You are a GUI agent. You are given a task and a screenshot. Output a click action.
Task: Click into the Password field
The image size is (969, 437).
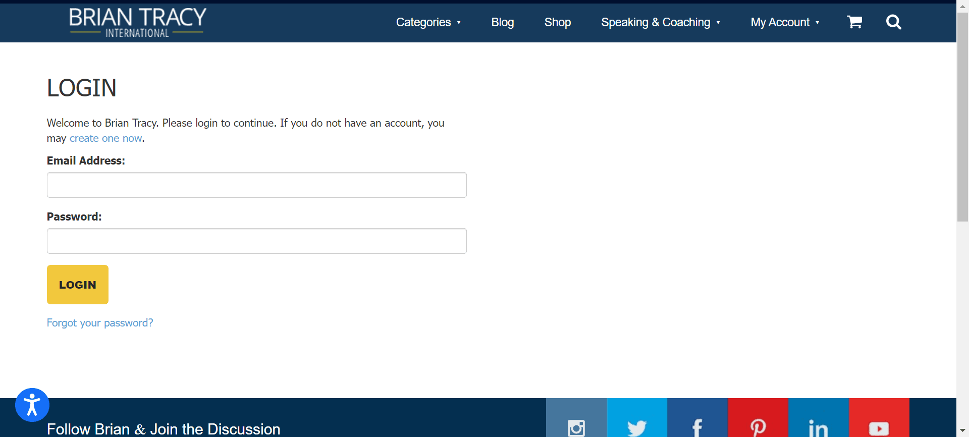pos(256,241)
